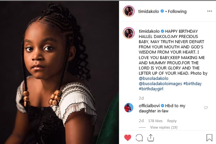The height and width of the screenshot is (144, 216).
Task: Toggle the Following button
Action: [176, 11]
